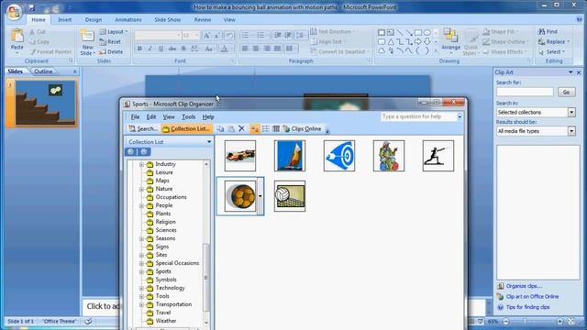The height and width of the screenshot is (330, 587).
Task: Click the Paste button in the Clipboard group
Action: tap(17, 41)
